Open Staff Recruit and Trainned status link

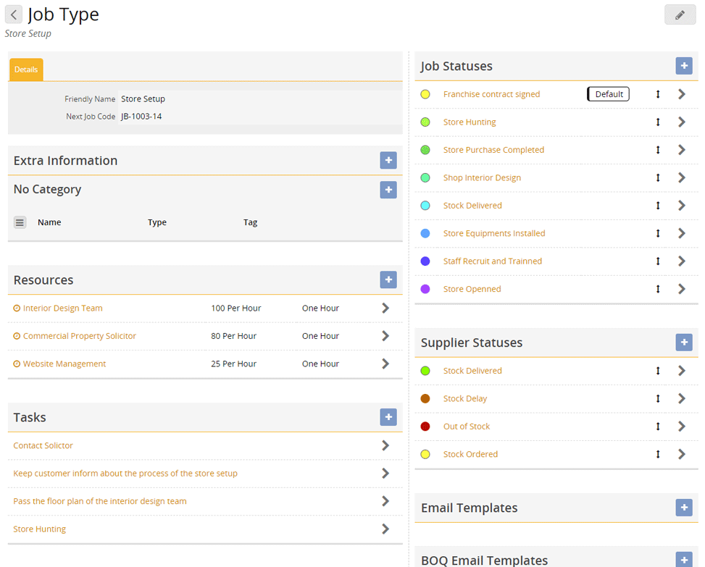click(492, 261)
